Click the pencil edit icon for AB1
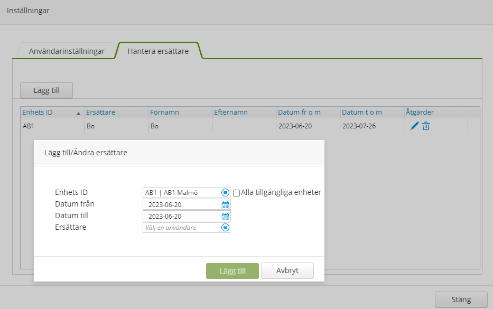Viewport: 493px width, 309px height. click(x=415, y=126)
